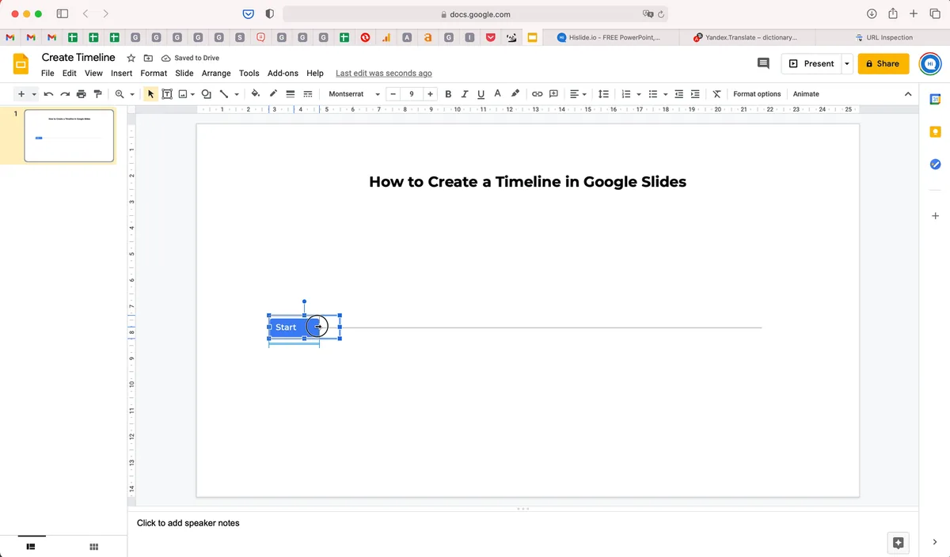The height and width of the screenshot is (557, 950).
Task: Pick the text color A button
Action: pos(497,94)
